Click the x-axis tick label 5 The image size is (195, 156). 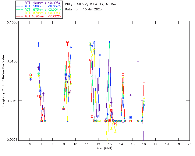point(18,144)
